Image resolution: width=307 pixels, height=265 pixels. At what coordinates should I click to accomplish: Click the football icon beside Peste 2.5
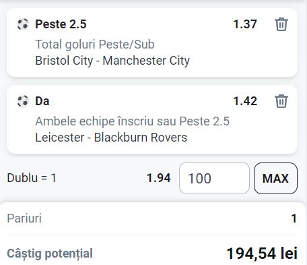point(23,24)
